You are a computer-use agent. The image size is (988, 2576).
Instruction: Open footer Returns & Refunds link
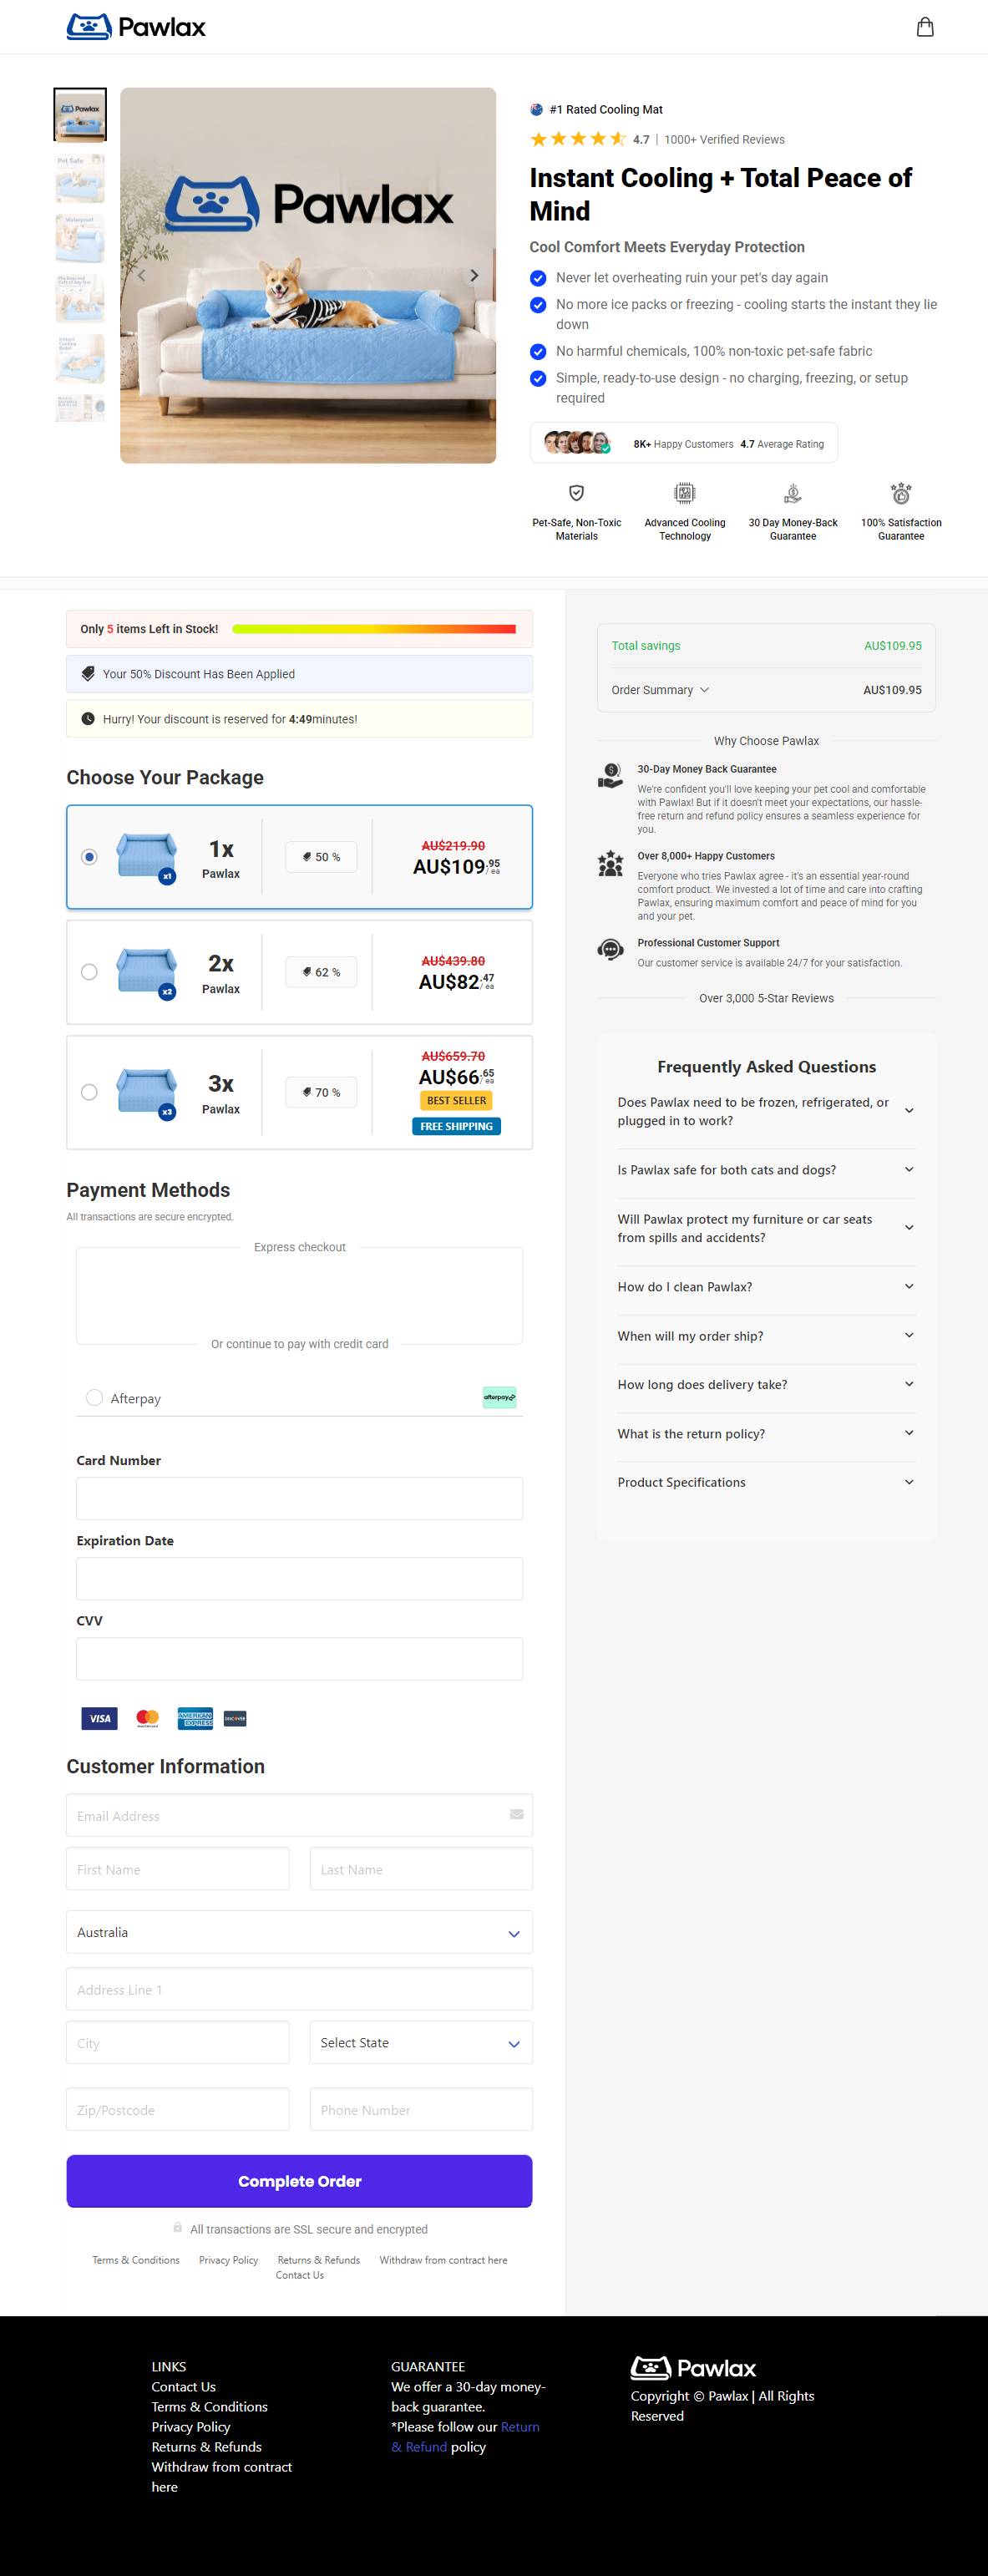tap(206, 2446)
